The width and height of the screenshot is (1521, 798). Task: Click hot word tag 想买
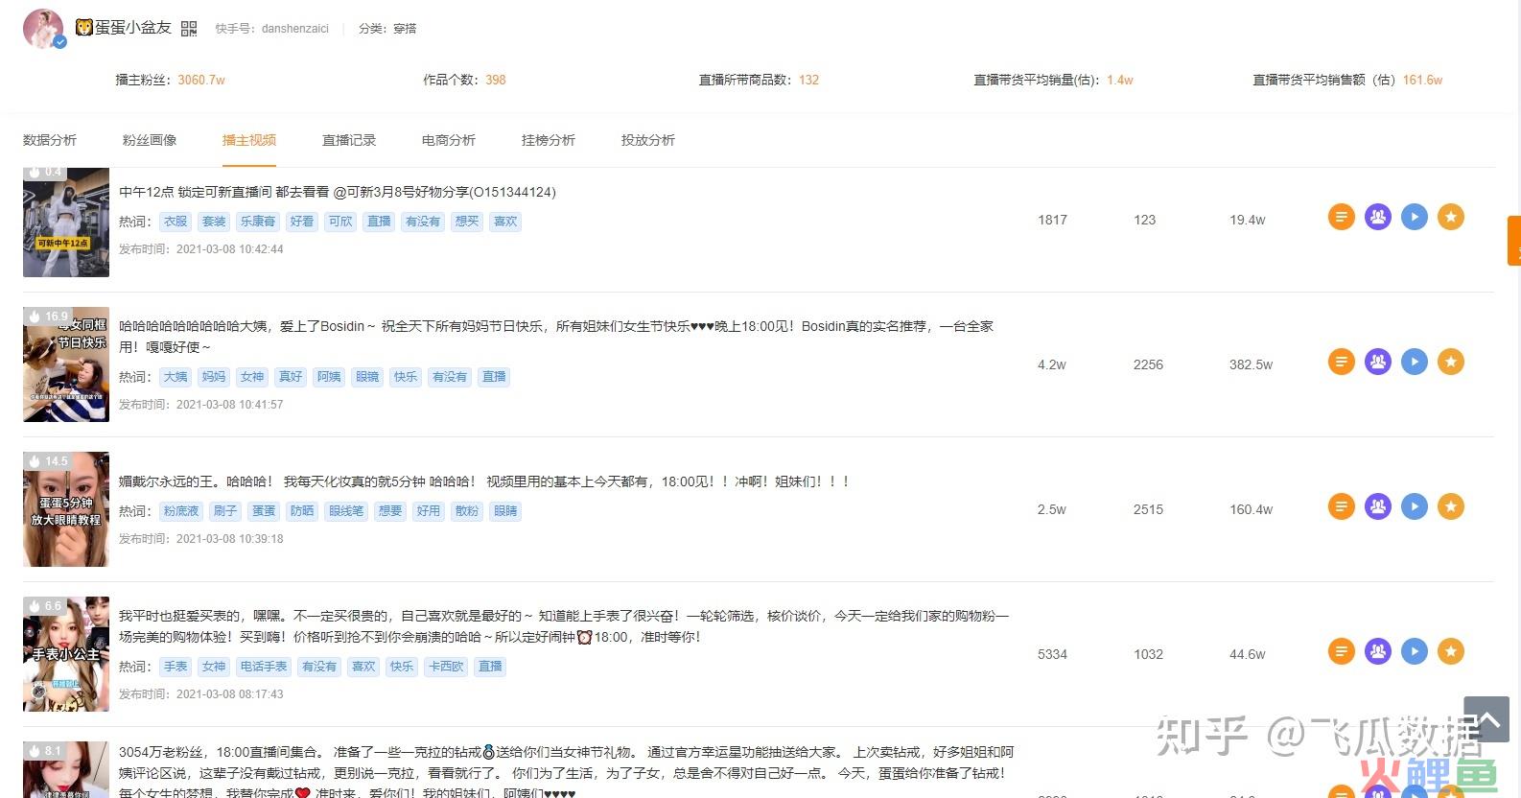tap(467, 222)
